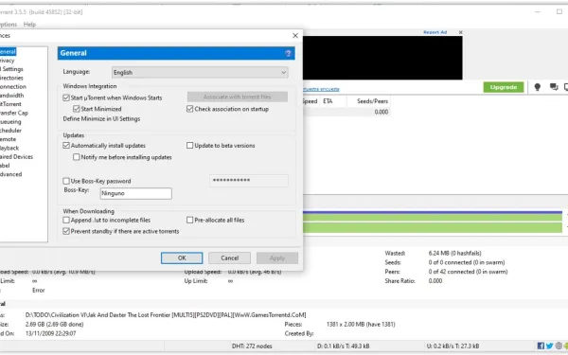Click the D: 0.1 kB/s download status
568x355 pixels.
[343, 346]
